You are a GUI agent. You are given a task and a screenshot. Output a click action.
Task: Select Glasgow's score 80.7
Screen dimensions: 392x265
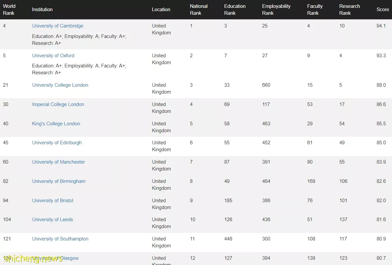[x=381, y=258]
